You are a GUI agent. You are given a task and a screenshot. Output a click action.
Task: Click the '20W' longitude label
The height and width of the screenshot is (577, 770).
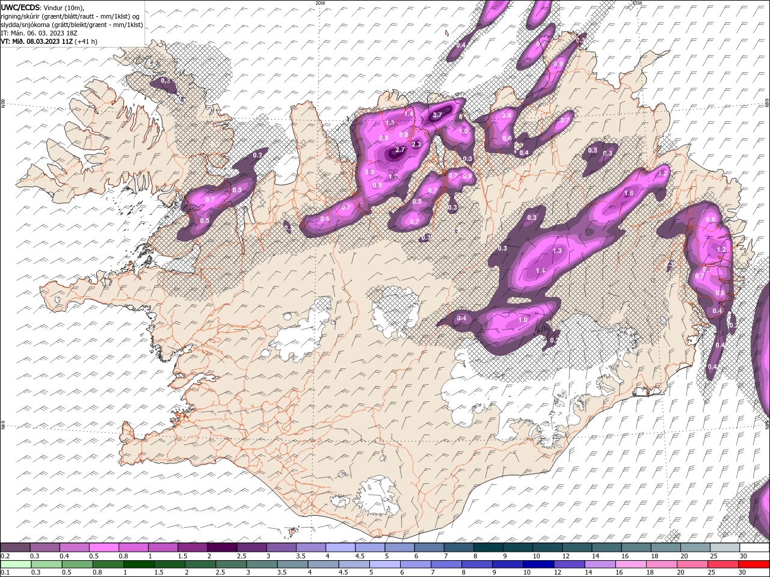(320, 3)
